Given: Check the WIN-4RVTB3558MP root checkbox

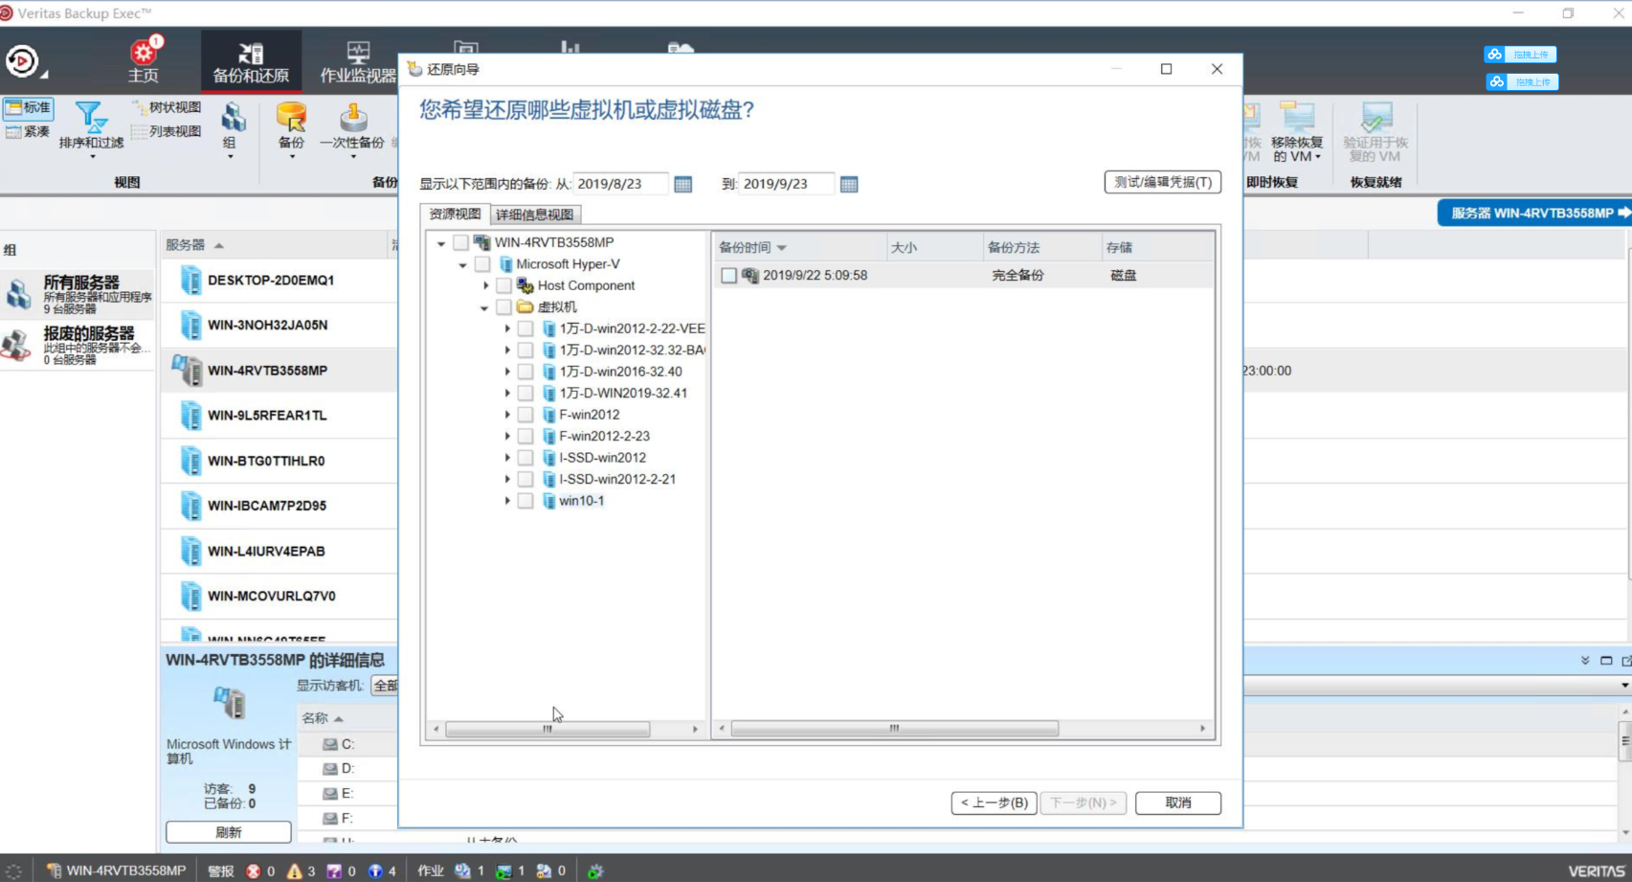Looking at the screenshot, I should [460, 242].
